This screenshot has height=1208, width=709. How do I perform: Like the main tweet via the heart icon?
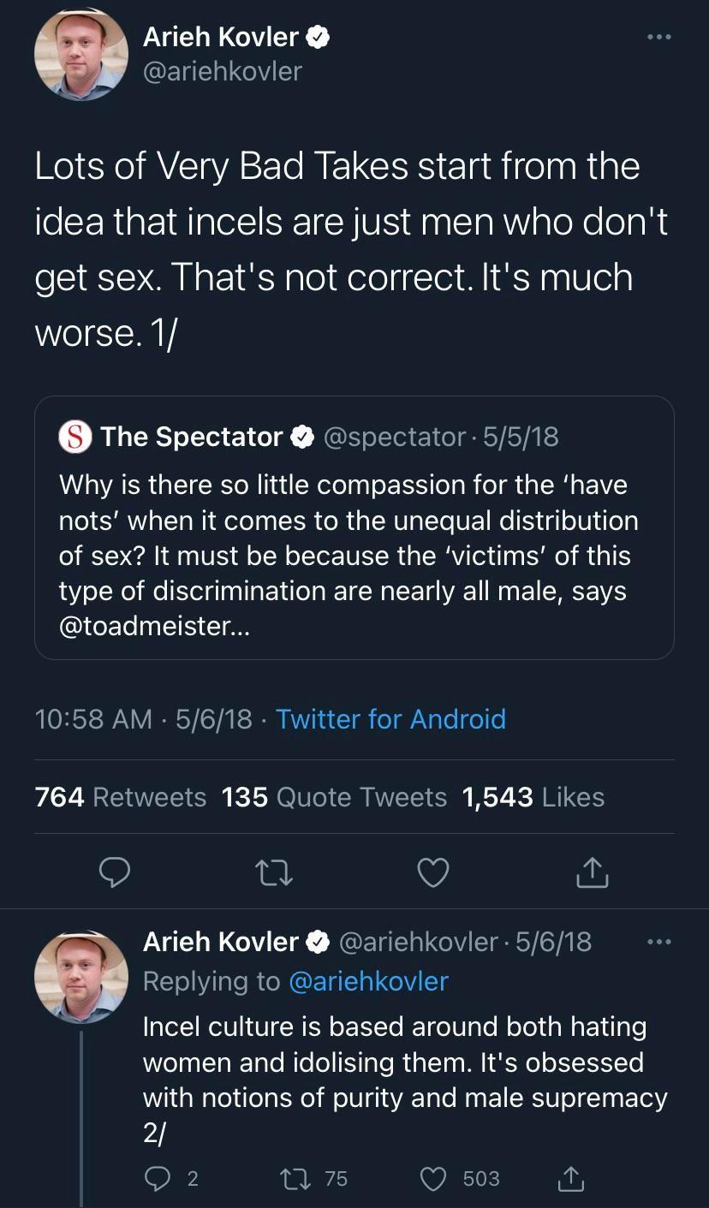pos(432,872)
